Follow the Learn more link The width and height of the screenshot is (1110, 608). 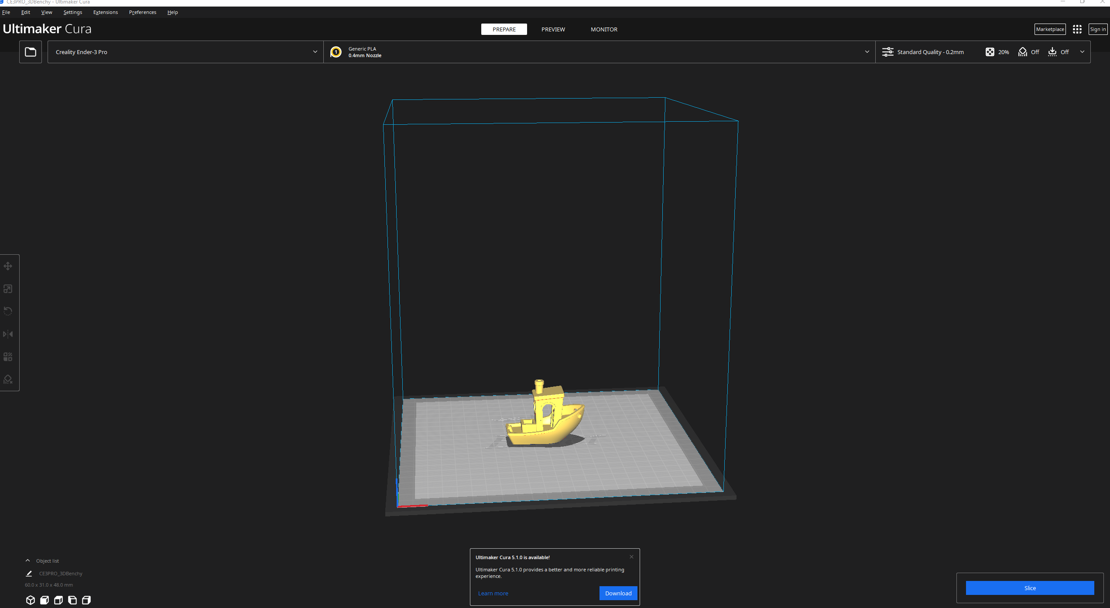(493, 593)
